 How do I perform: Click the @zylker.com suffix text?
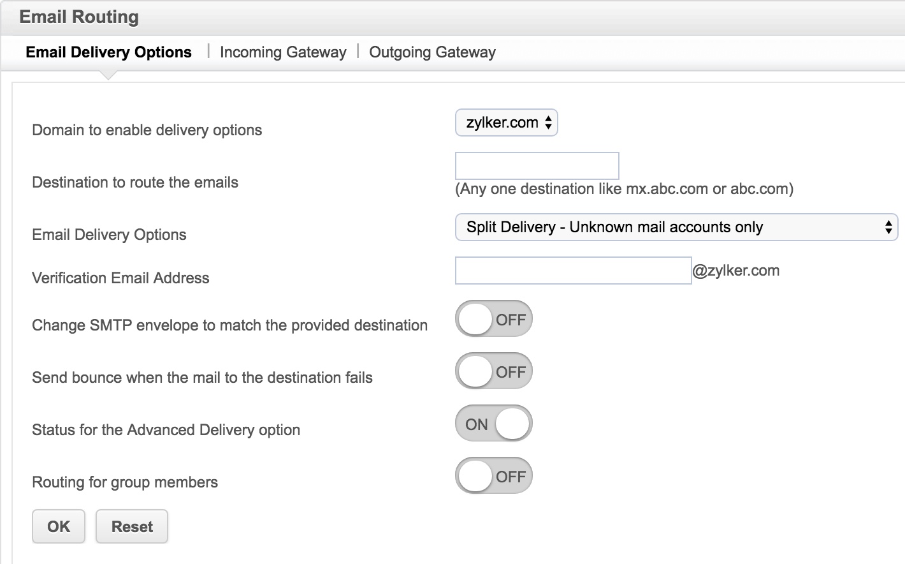[736, 271]
